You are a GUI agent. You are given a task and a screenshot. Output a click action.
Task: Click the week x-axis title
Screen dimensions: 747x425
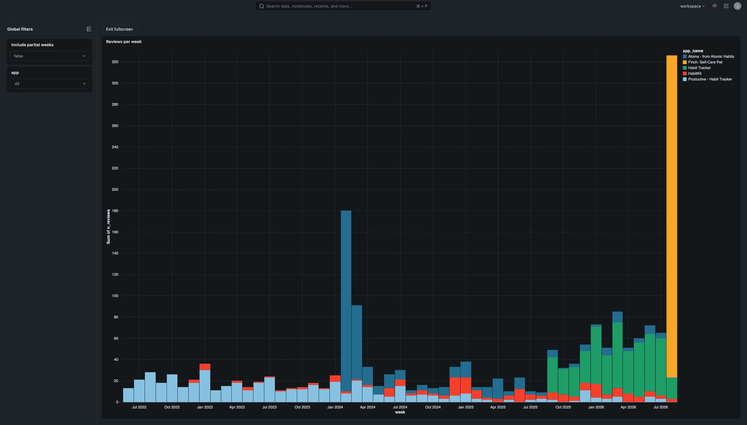click(x=400, y=412)
